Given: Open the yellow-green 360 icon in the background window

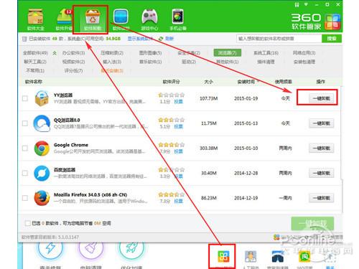Looking at the screenshot, I should [304, 256].
